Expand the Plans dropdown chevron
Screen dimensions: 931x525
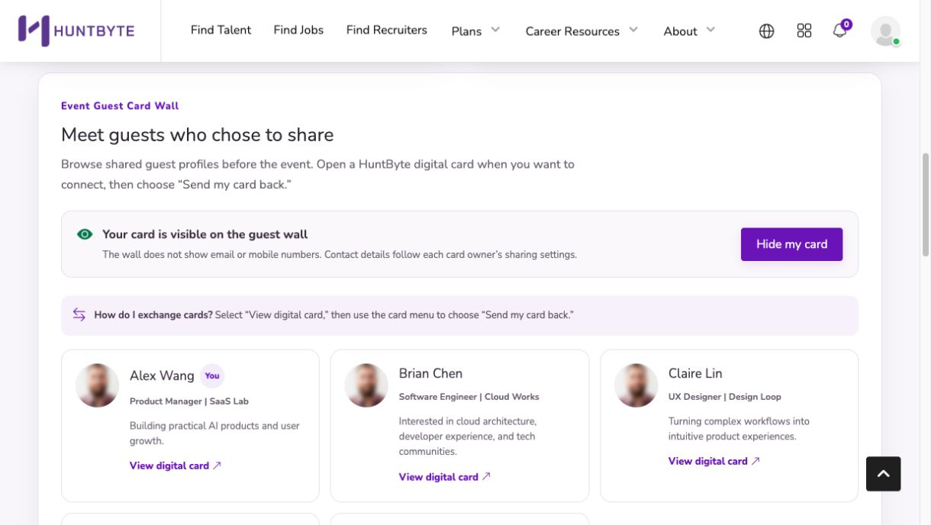tap(495, 30)
